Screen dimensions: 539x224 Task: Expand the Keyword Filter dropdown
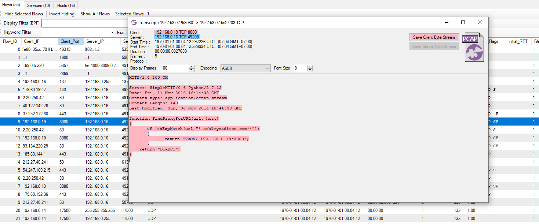(x=112, y=33)
